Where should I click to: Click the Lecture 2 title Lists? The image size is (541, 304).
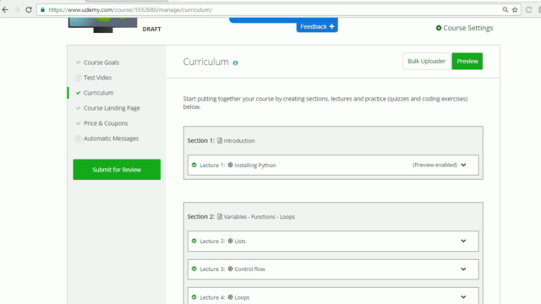(x=240, y=242)
